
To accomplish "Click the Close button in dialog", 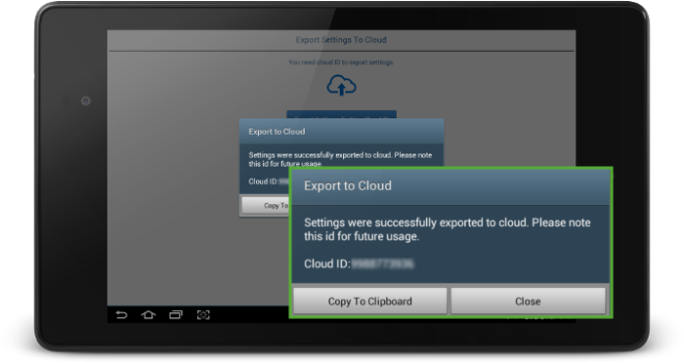I will pos(528,302).
